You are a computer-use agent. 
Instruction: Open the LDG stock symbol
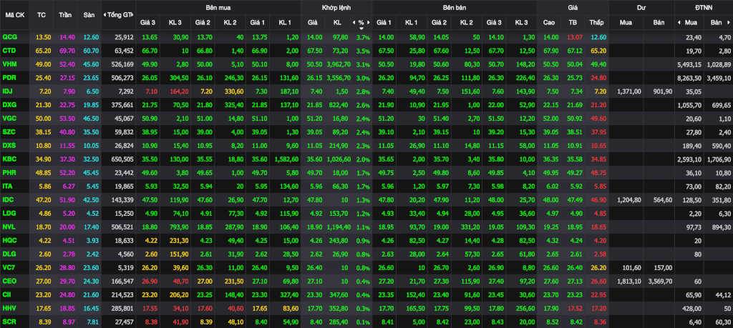9,214
